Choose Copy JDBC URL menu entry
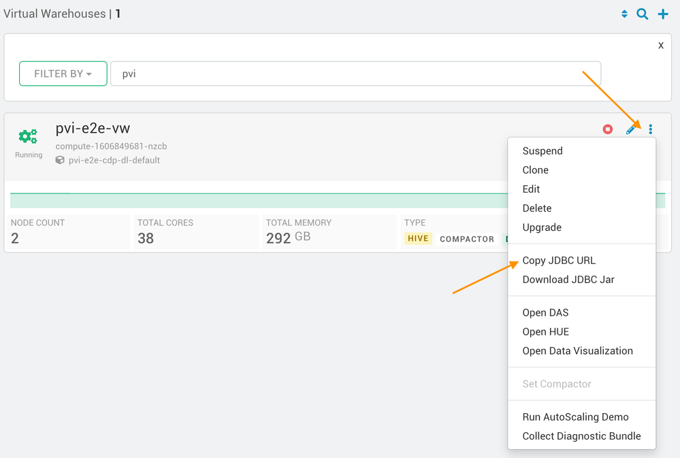 coord(559,261)
